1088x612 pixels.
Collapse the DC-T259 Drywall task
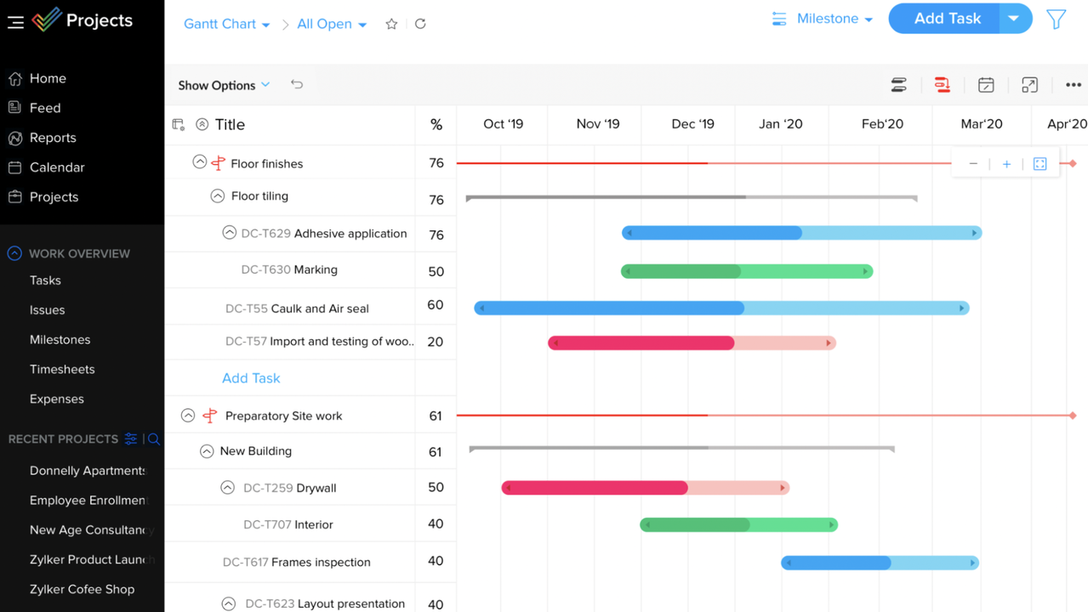[227, 488]
